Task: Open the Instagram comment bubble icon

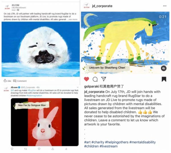Action: (95, 79)
